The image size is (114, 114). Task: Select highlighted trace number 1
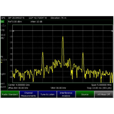tap(2, 60)
